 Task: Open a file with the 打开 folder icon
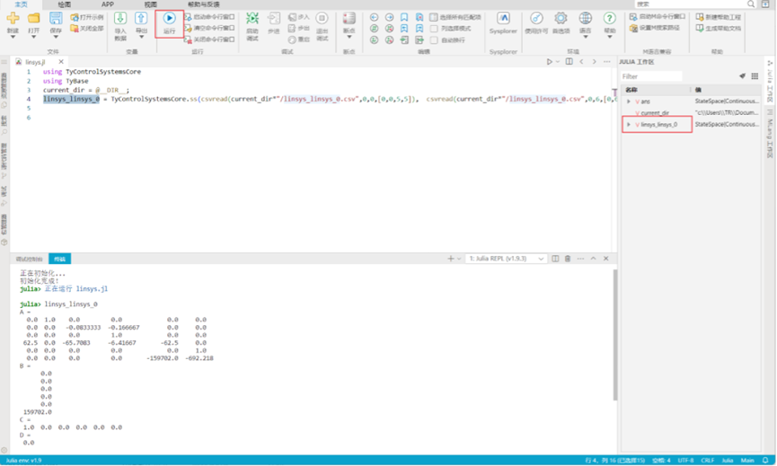33,18
